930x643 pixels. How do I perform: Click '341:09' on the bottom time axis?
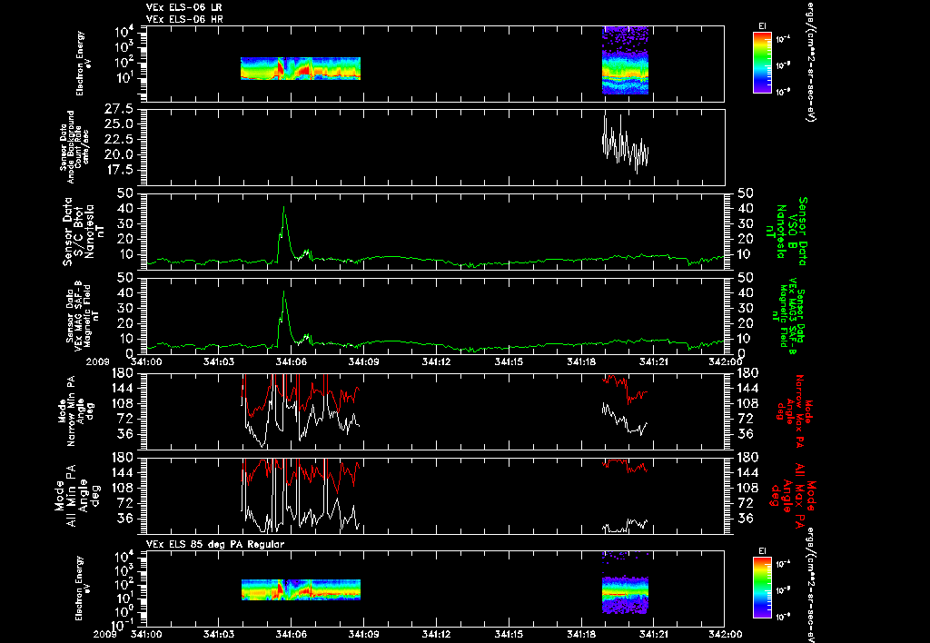tap(363, 634)
